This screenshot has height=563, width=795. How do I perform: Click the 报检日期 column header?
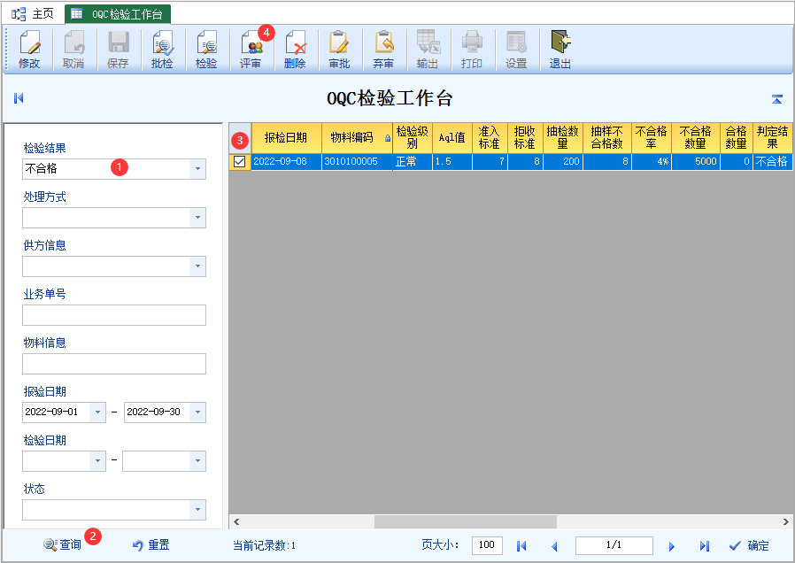[286, 138]
